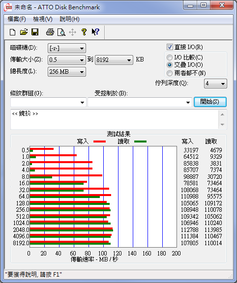Viewport: 237px width, 283px height.
Task: Click the 寫入 column header above values
Action: [x=187, y=141]
